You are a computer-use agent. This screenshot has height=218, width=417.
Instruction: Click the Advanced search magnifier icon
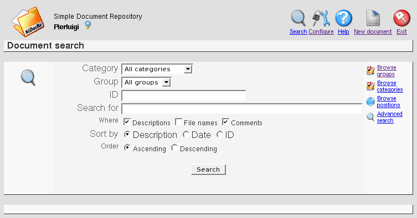pyautogui.click(x=370, y=117)
